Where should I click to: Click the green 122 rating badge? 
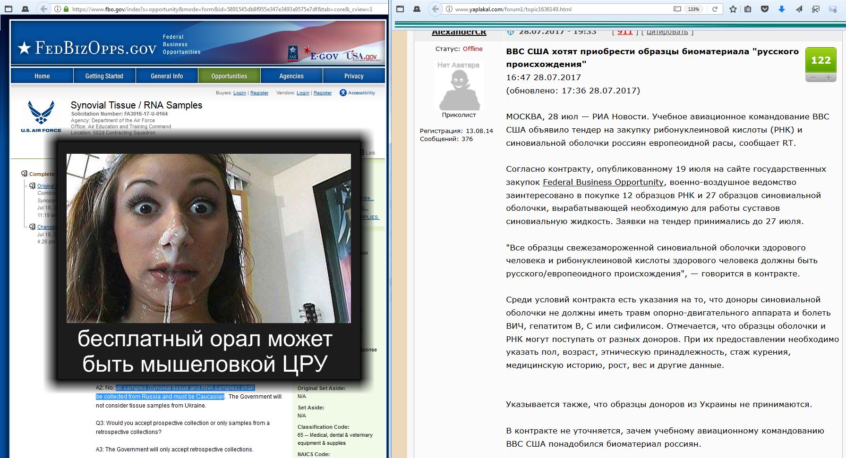point(820,60)
